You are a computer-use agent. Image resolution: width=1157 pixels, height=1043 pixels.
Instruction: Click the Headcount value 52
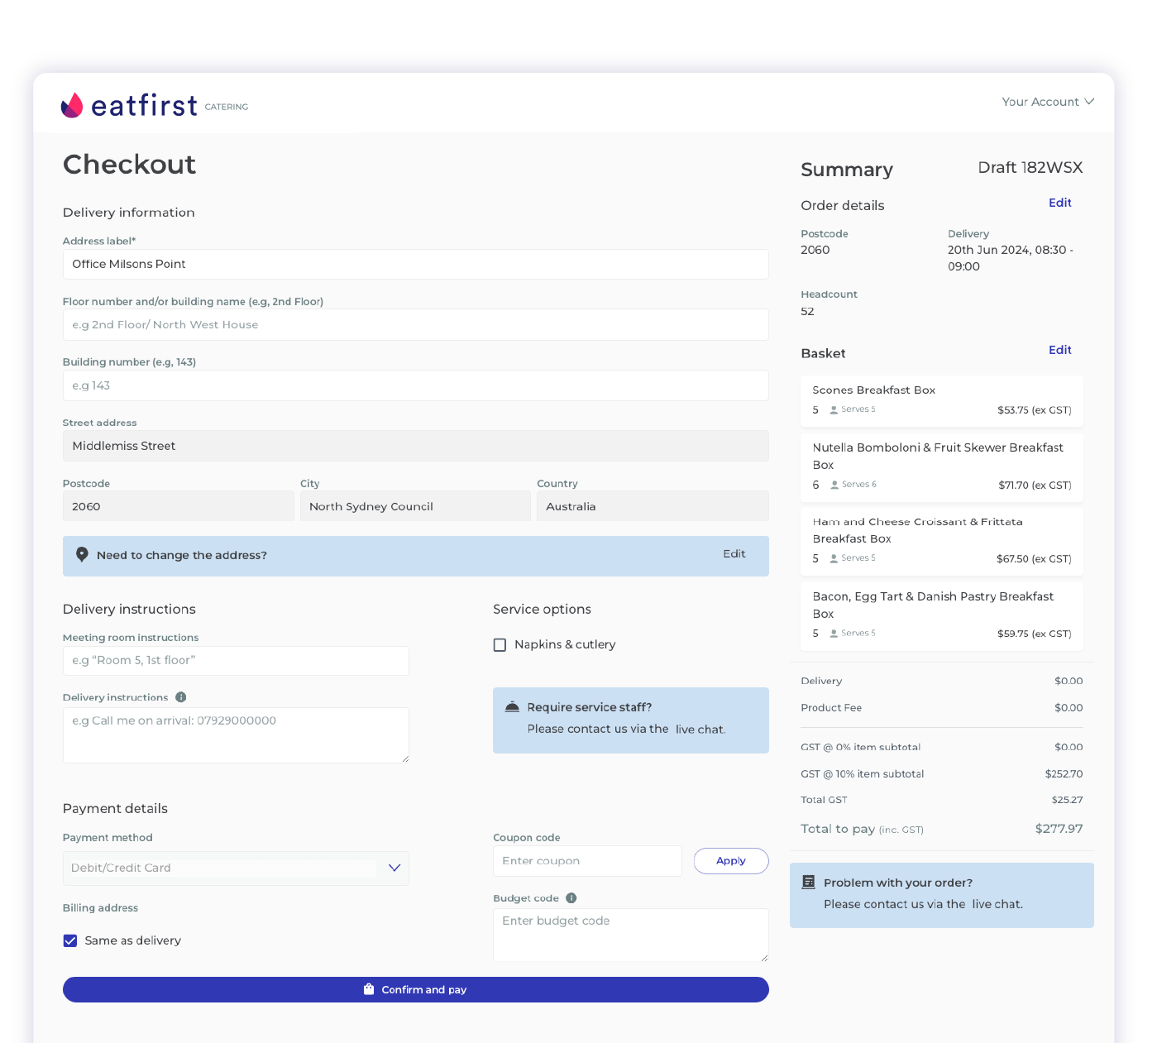807,312
